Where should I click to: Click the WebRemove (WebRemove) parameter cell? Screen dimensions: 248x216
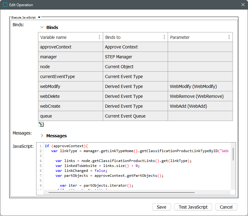pos(200,96)
